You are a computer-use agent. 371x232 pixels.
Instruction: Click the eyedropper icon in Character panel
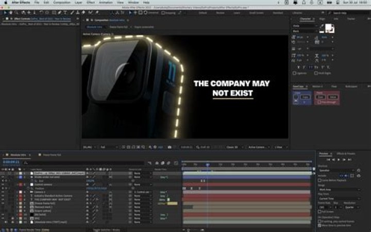[322, 26]
